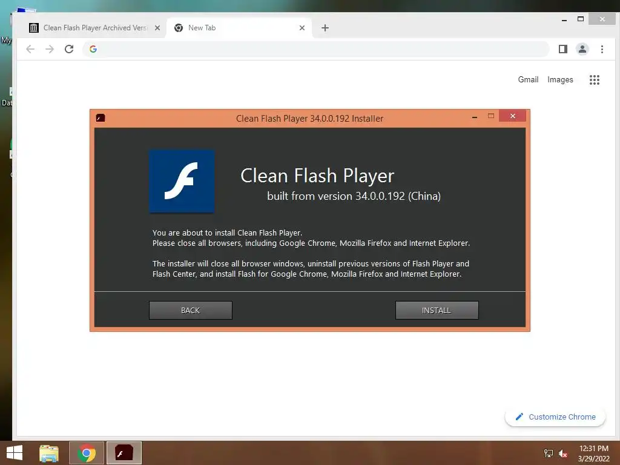This screenshot has height=465, width=620.
Task: Minimize the Chrome window
Action: (x=564, y=19)
